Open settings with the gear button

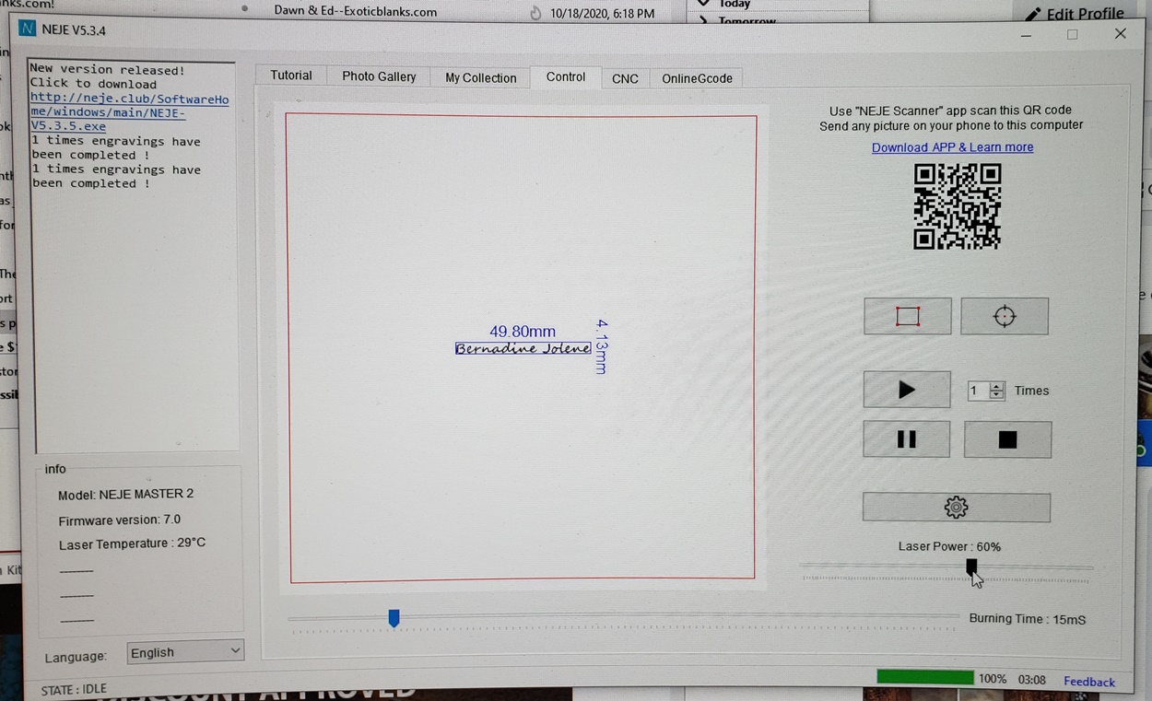(x=956, y=507)
